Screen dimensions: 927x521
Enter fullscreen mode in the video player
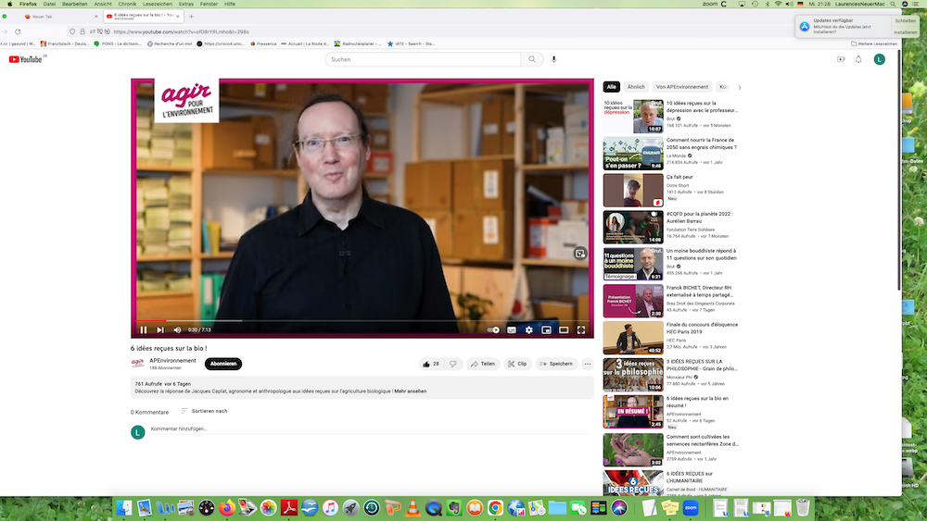581,329
